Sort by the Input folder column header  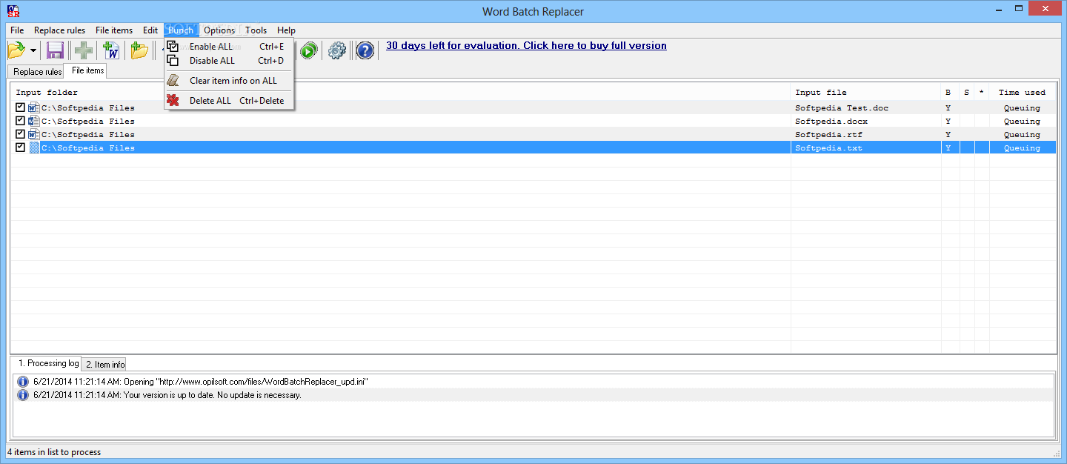401,93
